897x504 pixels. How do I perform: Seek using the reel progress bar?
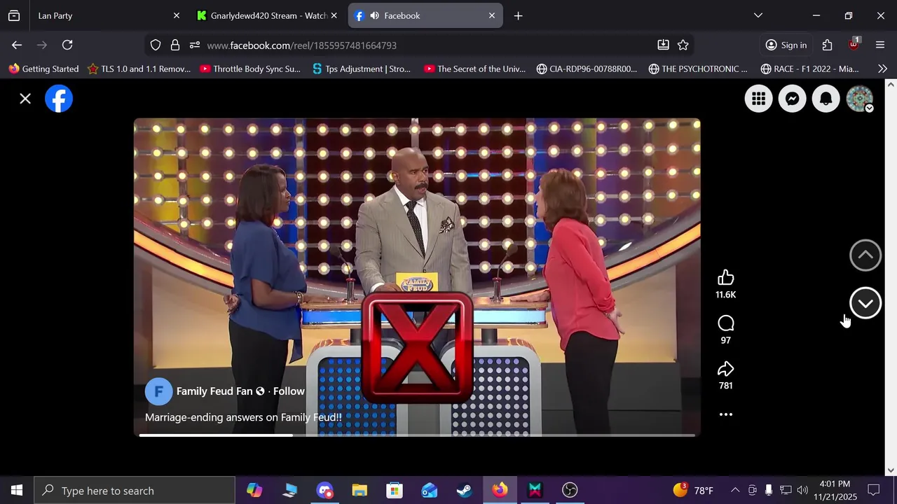point(417,435)
